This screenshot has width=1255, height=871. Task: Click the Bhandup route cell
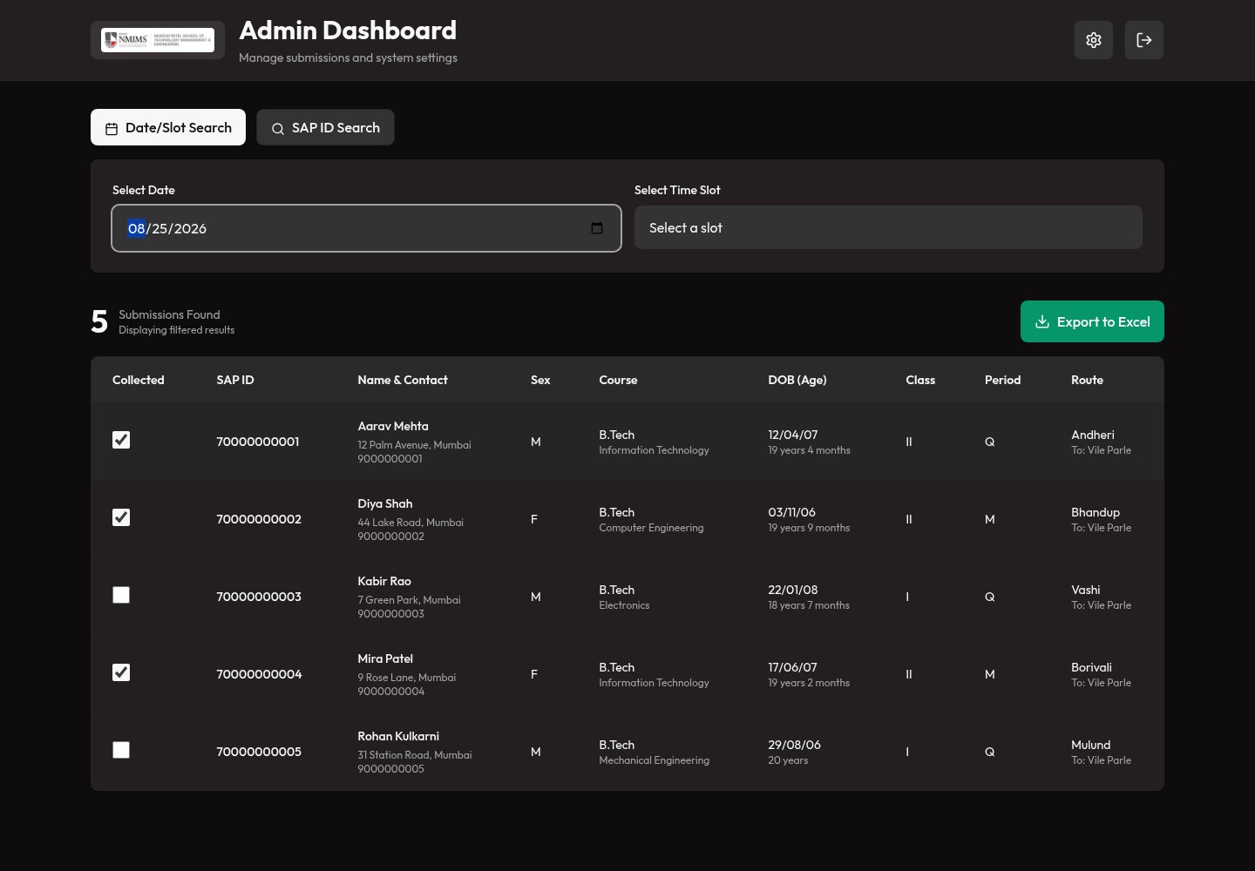tap(1102, 519)
